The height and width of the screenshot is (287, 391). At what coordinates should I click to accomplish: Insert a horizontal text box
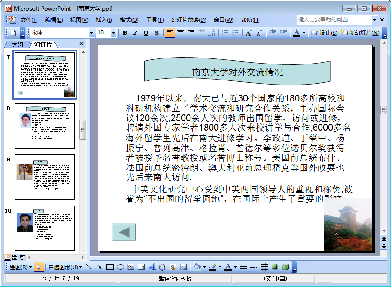coord(131,267)
